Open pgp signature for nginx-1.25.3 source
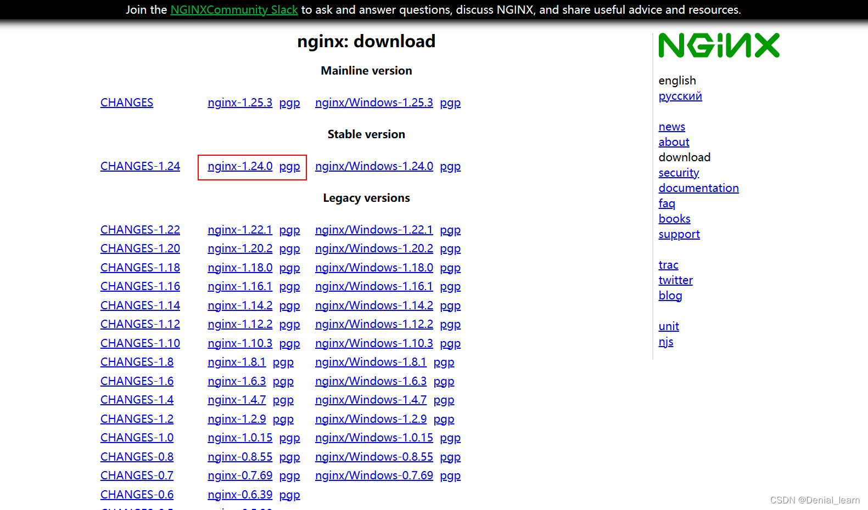Viewport: 868px width, 510px height. click(x=289, y=103)
